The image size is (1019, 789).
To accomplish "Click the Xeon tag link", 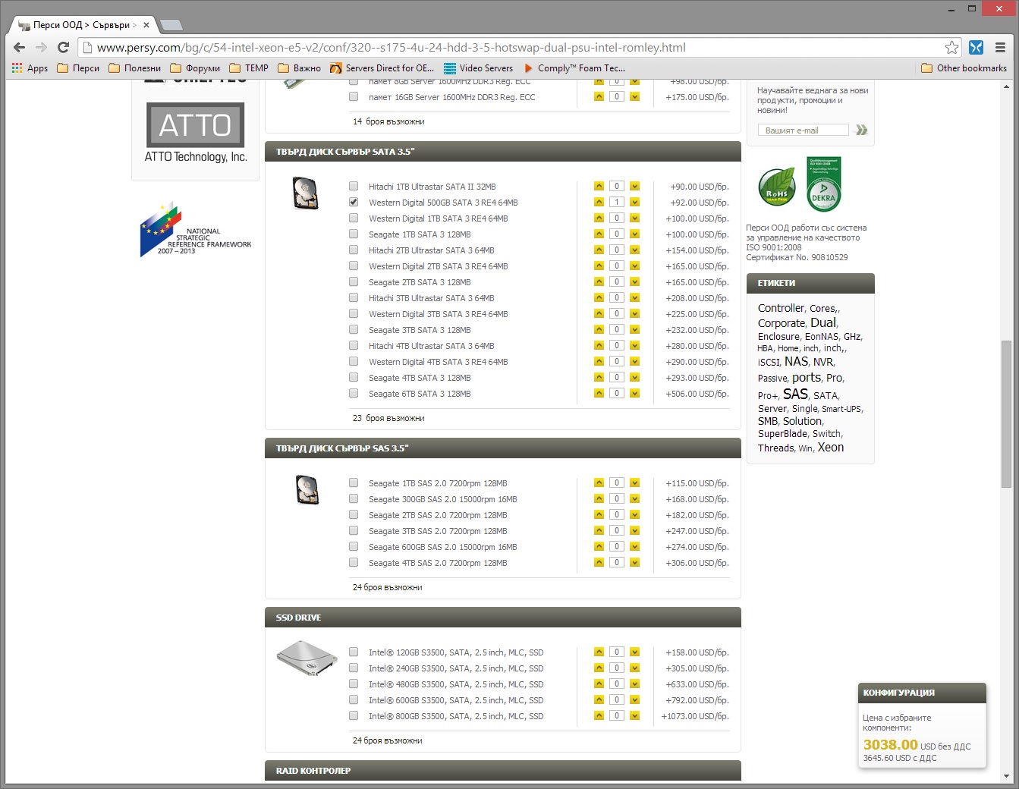I will (830, 448).
